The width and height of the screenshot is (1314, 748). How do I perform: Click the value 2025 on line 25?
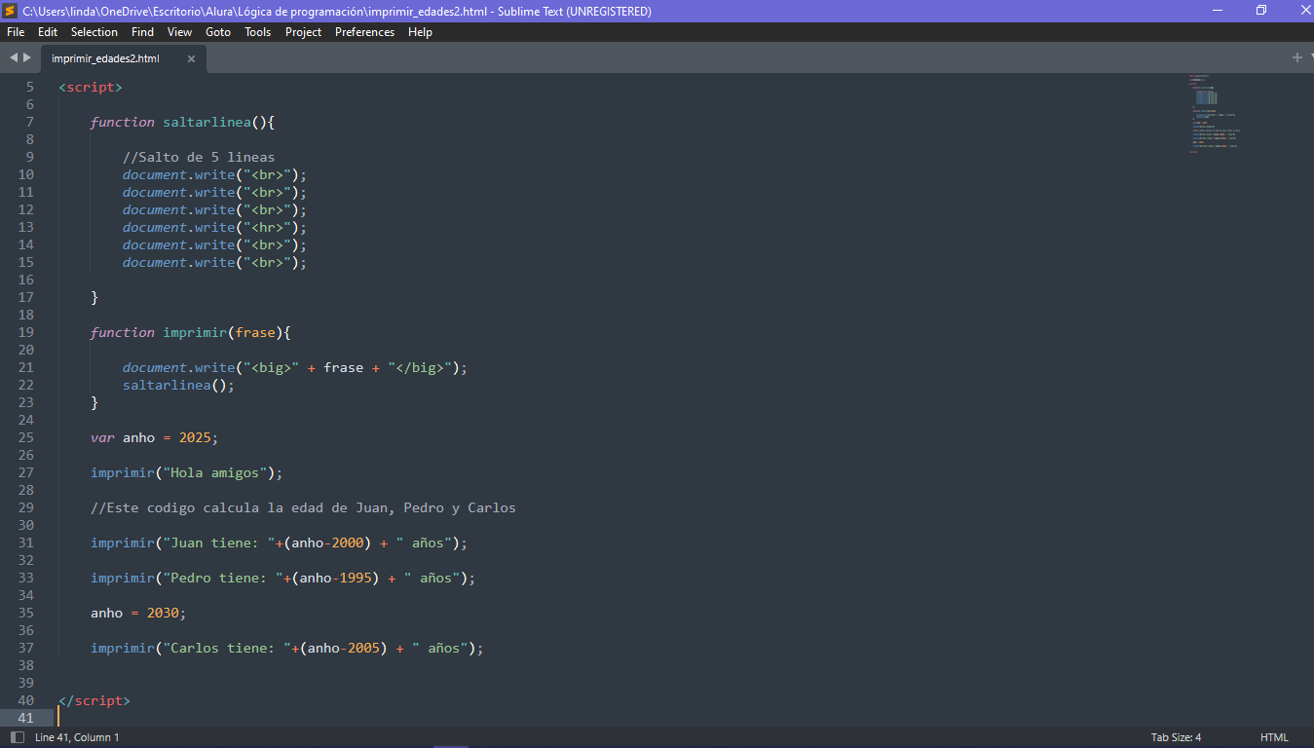196,437
